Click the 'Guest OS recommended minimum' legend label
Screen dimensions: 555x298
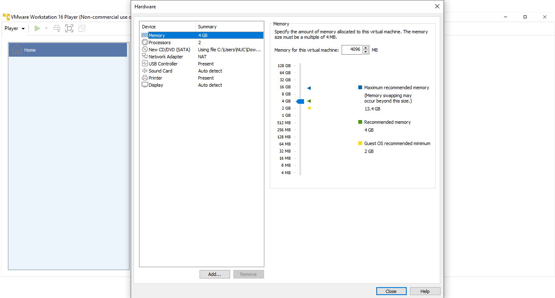397,143
